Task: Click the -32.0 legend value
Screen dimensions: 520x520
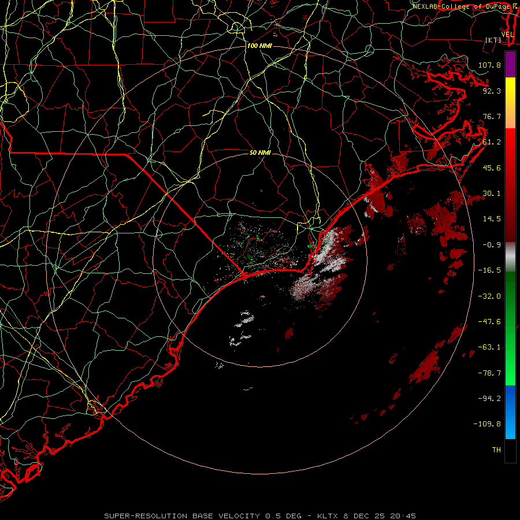Action: pos(489,296)
